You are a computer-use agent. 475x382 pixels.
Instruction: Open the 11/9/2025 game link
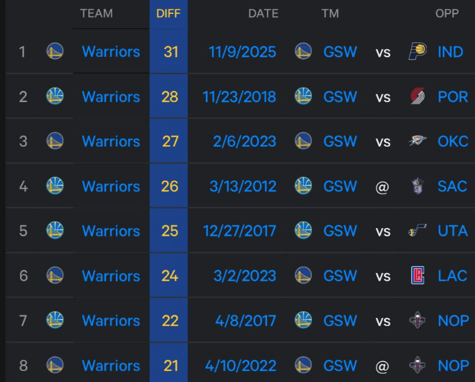(242, 52)
